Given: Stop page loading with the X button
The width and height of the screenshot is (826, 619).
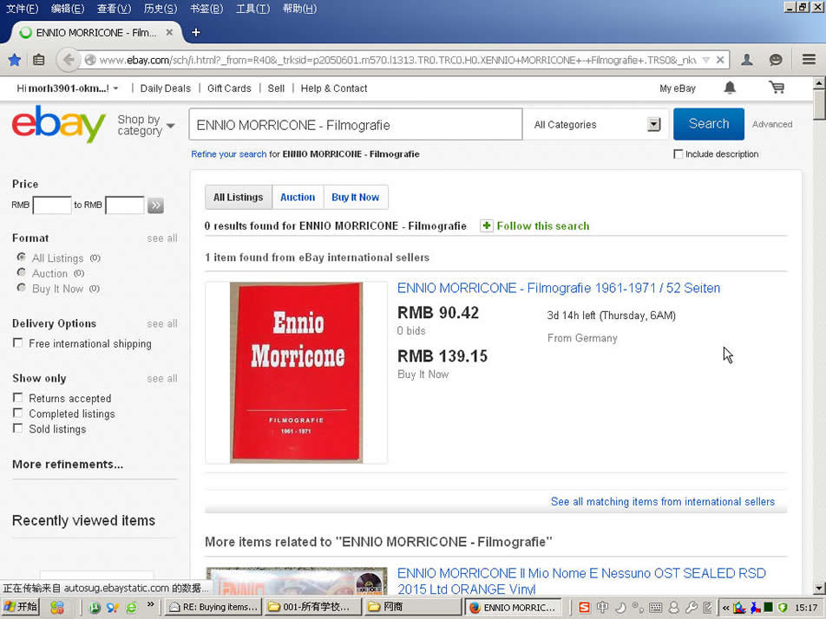Looking at the screenshot, I should [x=719, y=60].
